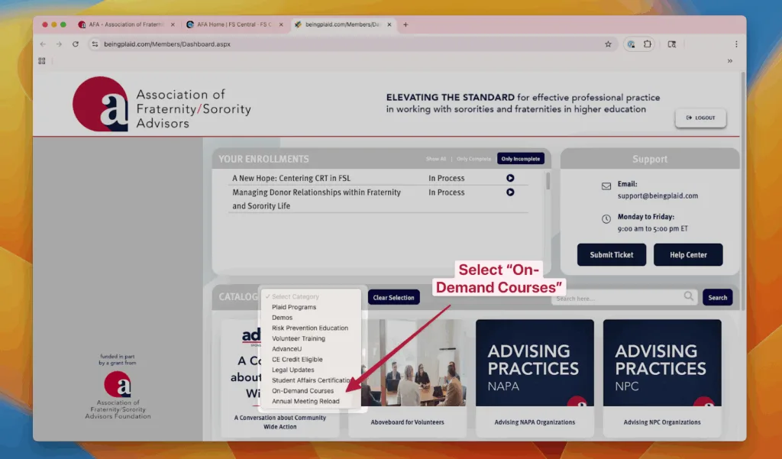Image resolution: width=782 pixels, height=459 pixels.
Task: Click the catalog search magnifier icon
Action: [x=689, y=296]
